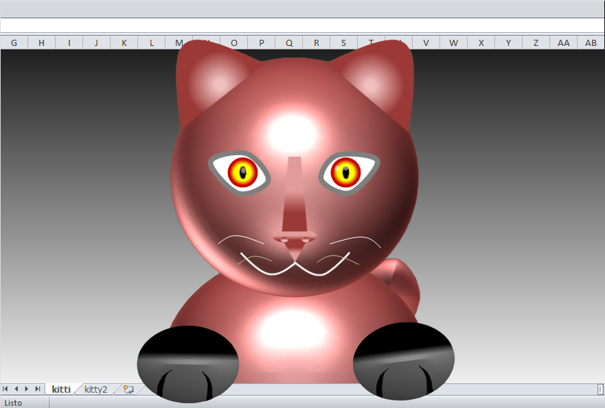Viewport: 605px width, 408px height.
Task: Select column O header
Action: [x=233, y=43]
